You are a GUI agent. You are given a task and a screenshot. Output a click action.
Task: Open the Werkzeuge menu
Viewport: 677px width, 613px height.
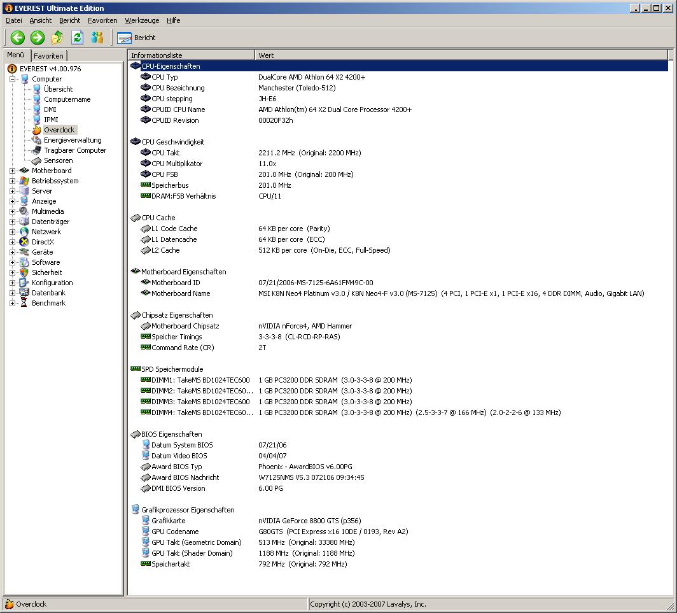[x=142, y=20]
